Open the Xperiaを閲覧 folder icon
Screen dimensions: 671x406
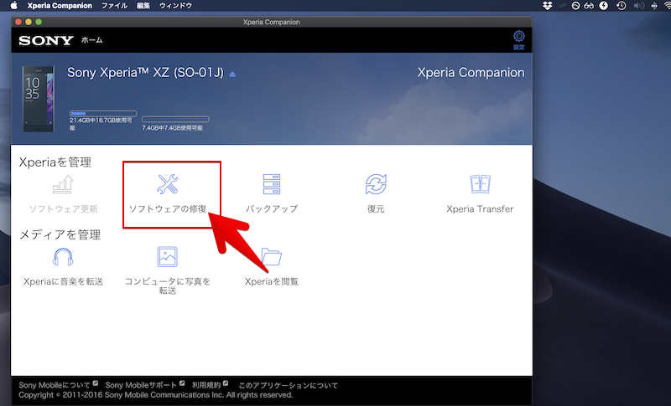[x=272, y=257]
